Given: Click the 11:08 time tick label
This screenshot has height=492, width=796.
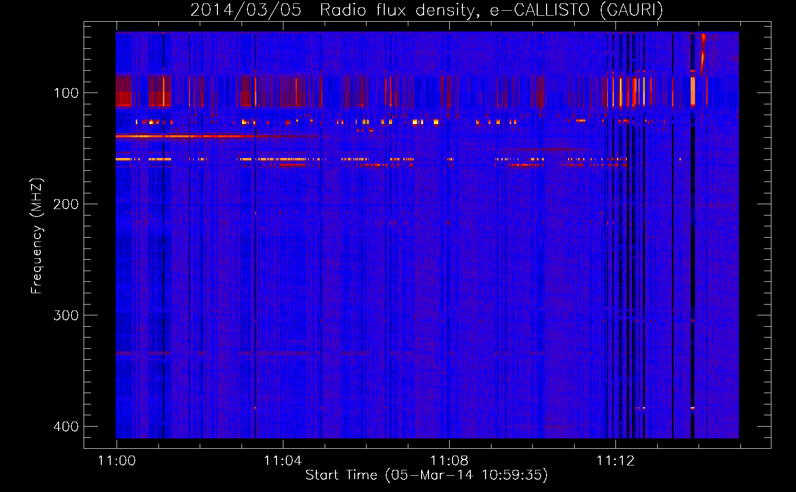Looking at the screenshot, I should point(449,461).
